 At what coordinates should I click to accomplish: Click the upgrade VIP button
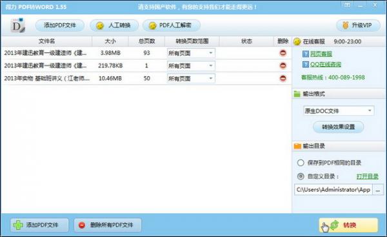click(358, 25)
